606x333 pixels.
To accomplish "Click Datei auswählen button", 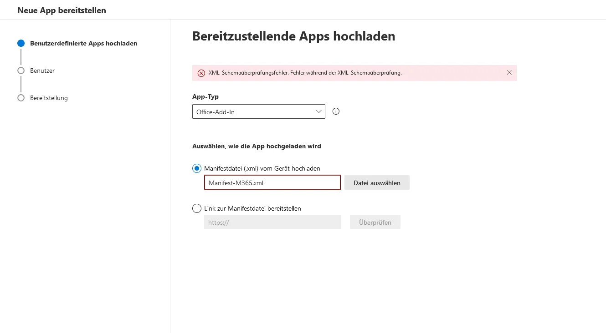I will 377,182.
